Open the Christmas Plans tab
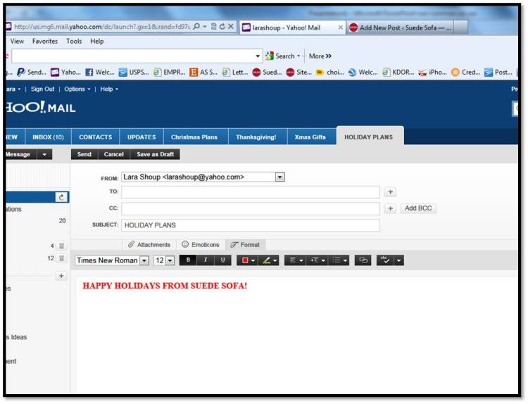528x404 pixels. [194, 137]
